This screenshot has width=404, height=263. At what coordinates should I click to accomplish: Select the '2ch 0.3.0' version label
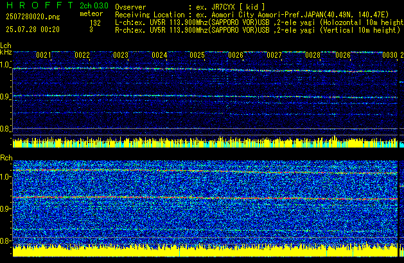94,6
